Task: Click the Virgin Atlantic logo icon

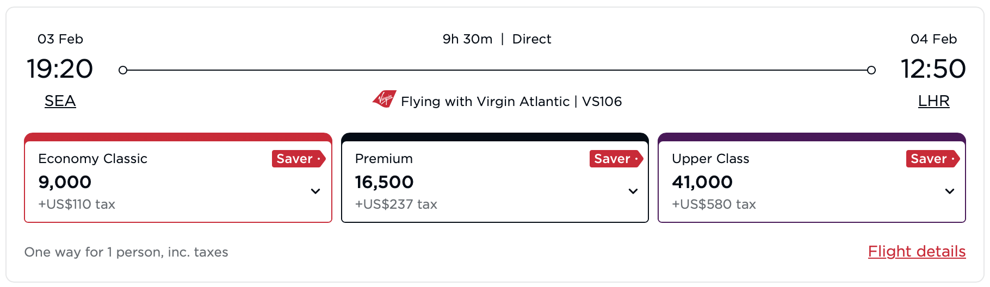Action: (385, 99)
